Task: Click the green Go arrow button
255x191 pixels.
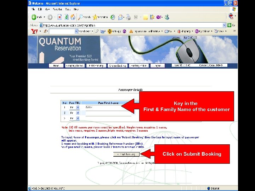Action: pyautogui.click(x=229, y=25)
